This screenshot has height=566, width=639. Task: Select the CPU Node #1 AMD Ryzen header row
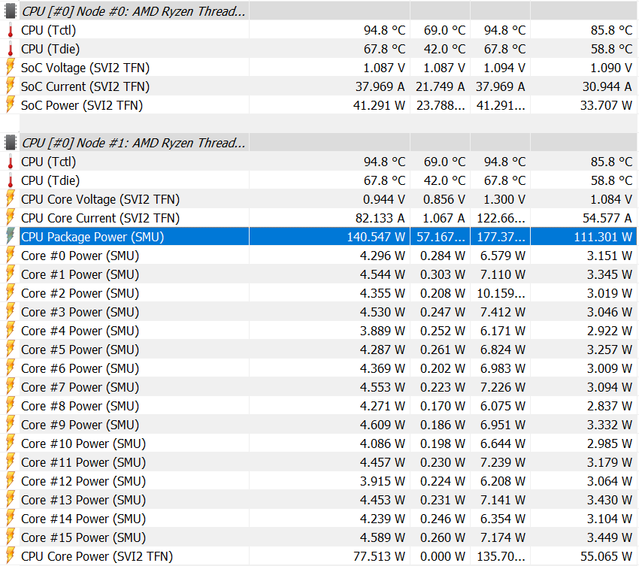pos(133,143)
